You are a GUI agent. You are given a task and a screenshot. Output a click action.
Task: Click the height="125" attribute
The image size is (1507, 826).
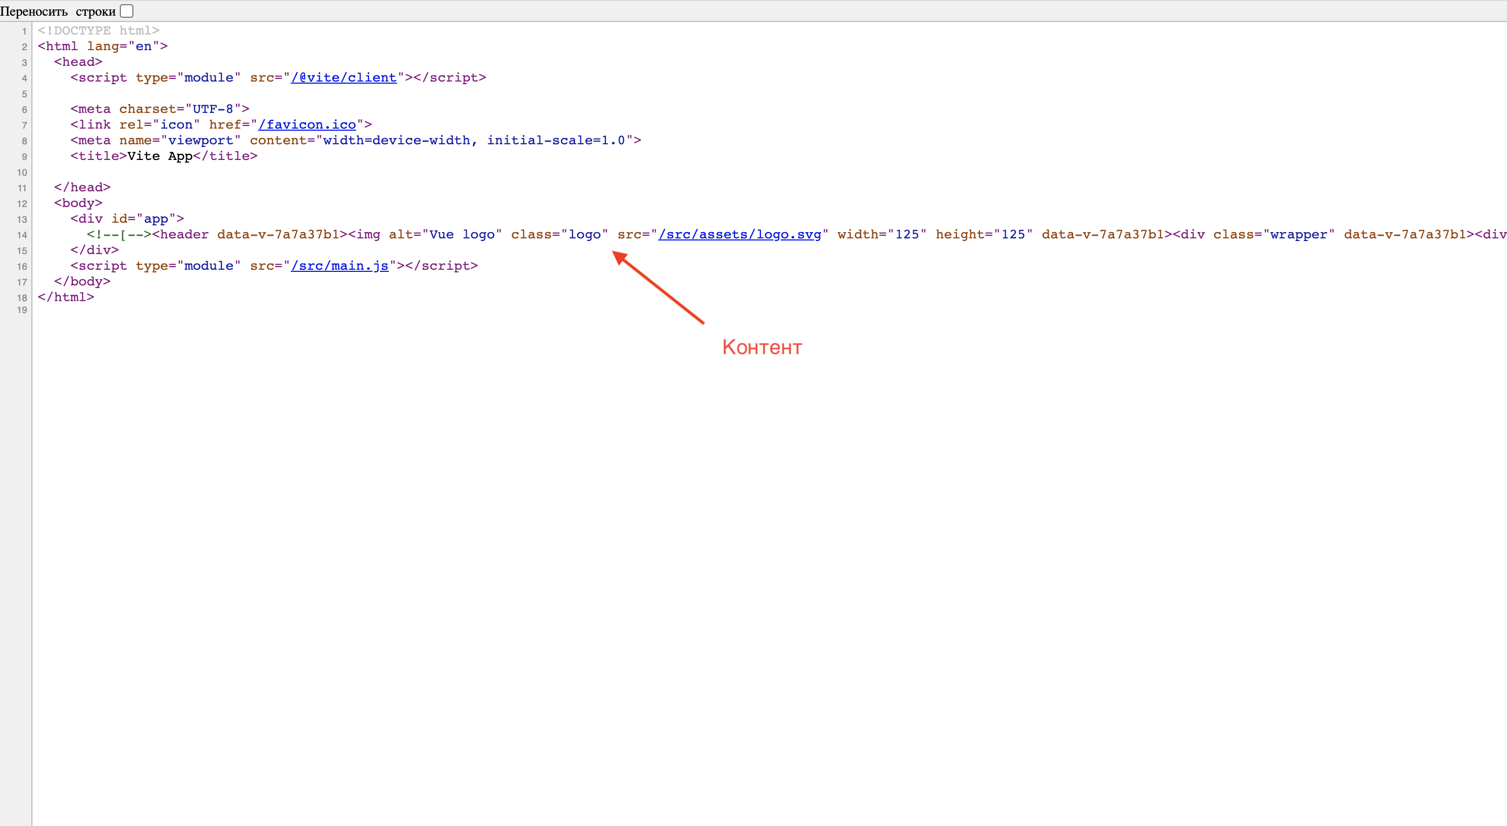click(985, 234)
